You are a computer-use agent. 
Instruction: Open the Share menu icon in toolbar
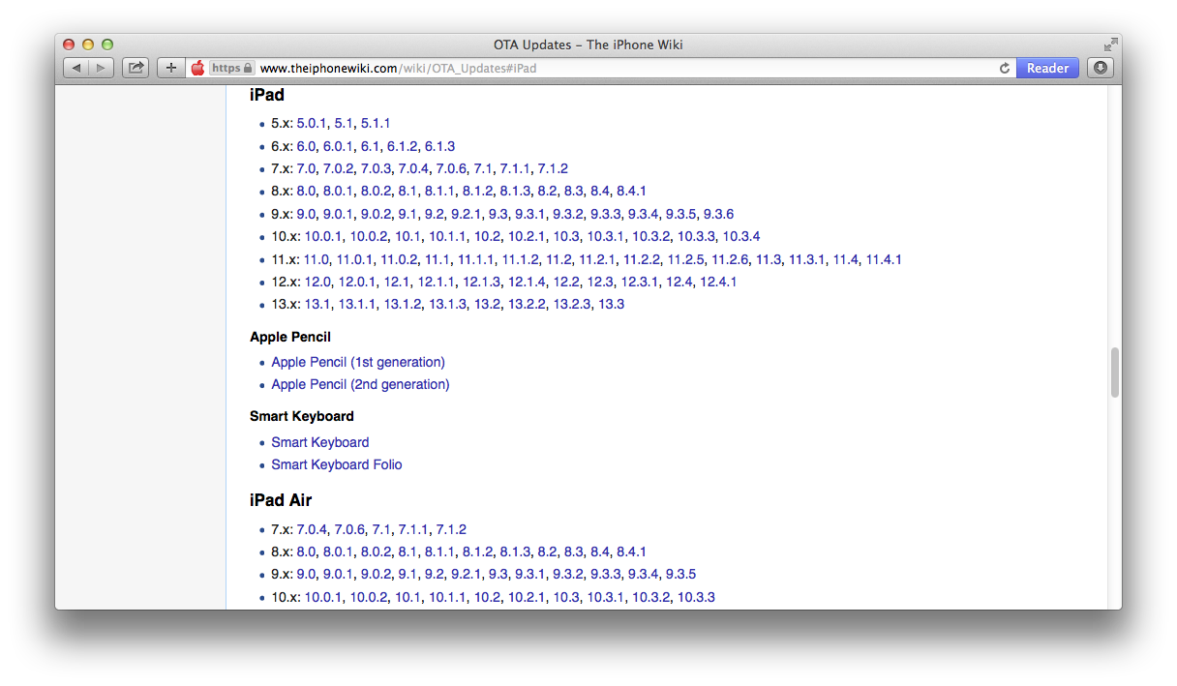point(136,68)
